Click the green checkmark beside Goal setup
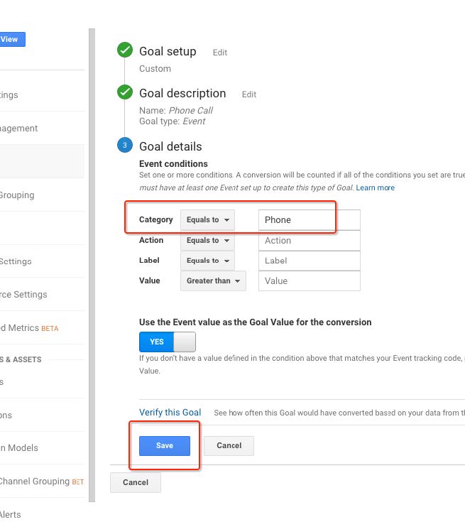465x522 pixels. point(125,50)
